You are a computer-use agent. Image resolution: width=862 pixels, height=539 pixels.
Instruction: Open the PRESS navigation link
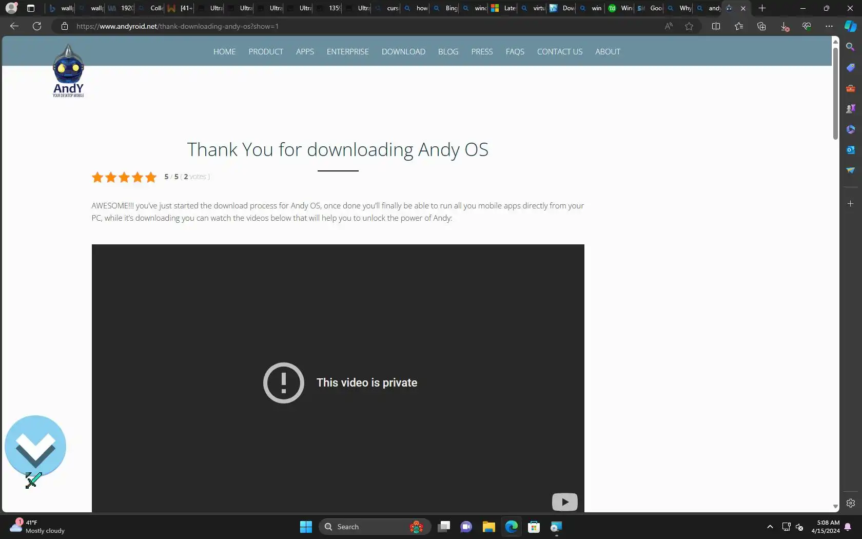tap(482, 52)
